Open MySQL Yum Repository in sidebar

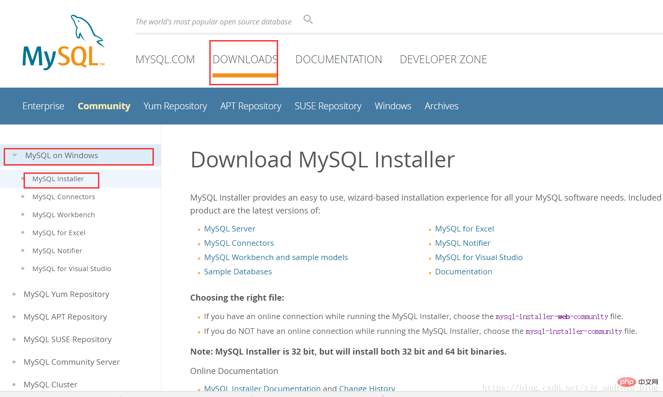[67, 294]
